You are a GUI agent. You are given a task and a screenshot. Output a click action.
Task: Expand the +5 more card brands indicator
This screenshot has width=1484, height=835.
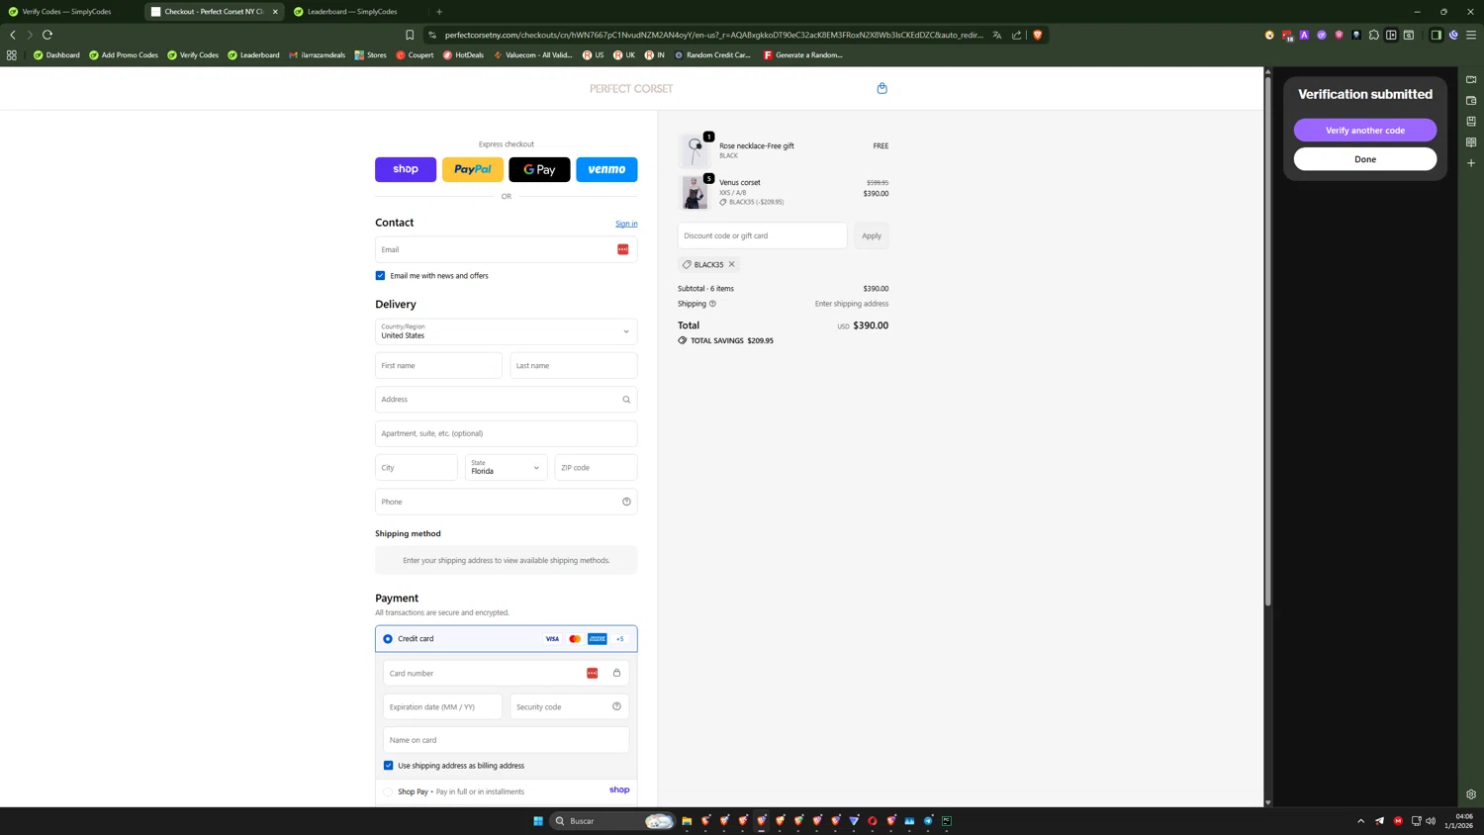tap(620, 639)
